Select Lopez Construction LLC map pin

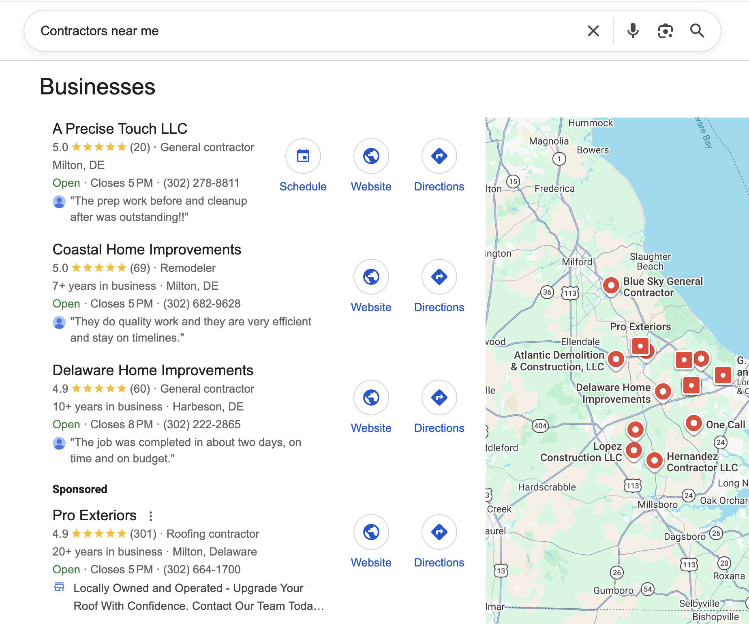[x=634, y=451]
